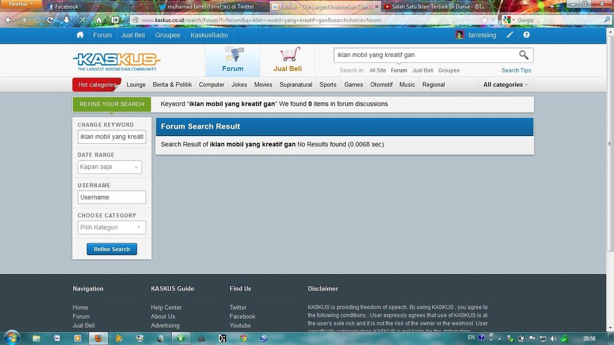Reload the page with refresh icon
This screenshot has height=345, width=614.
point(50,20)
